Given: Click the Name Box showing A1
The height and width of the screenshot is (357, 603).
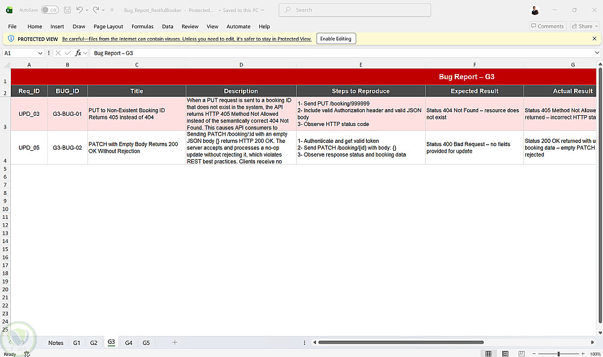Looking at the screenshot, I should point(20,53).
